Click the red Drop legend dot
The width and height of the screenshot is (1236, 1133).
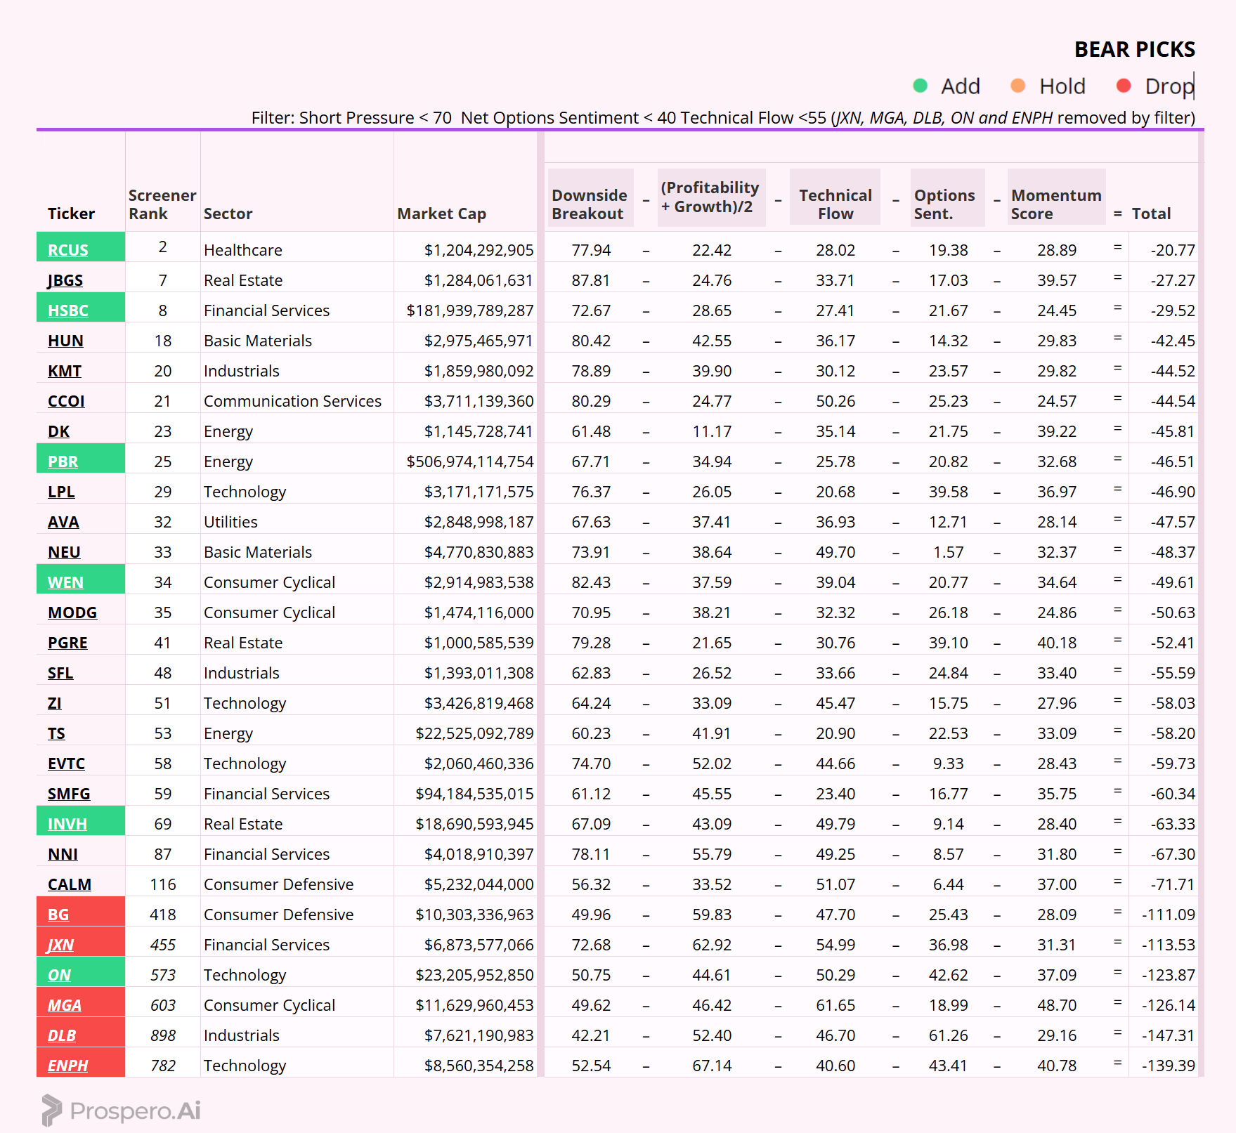[x=1124, y=86]
